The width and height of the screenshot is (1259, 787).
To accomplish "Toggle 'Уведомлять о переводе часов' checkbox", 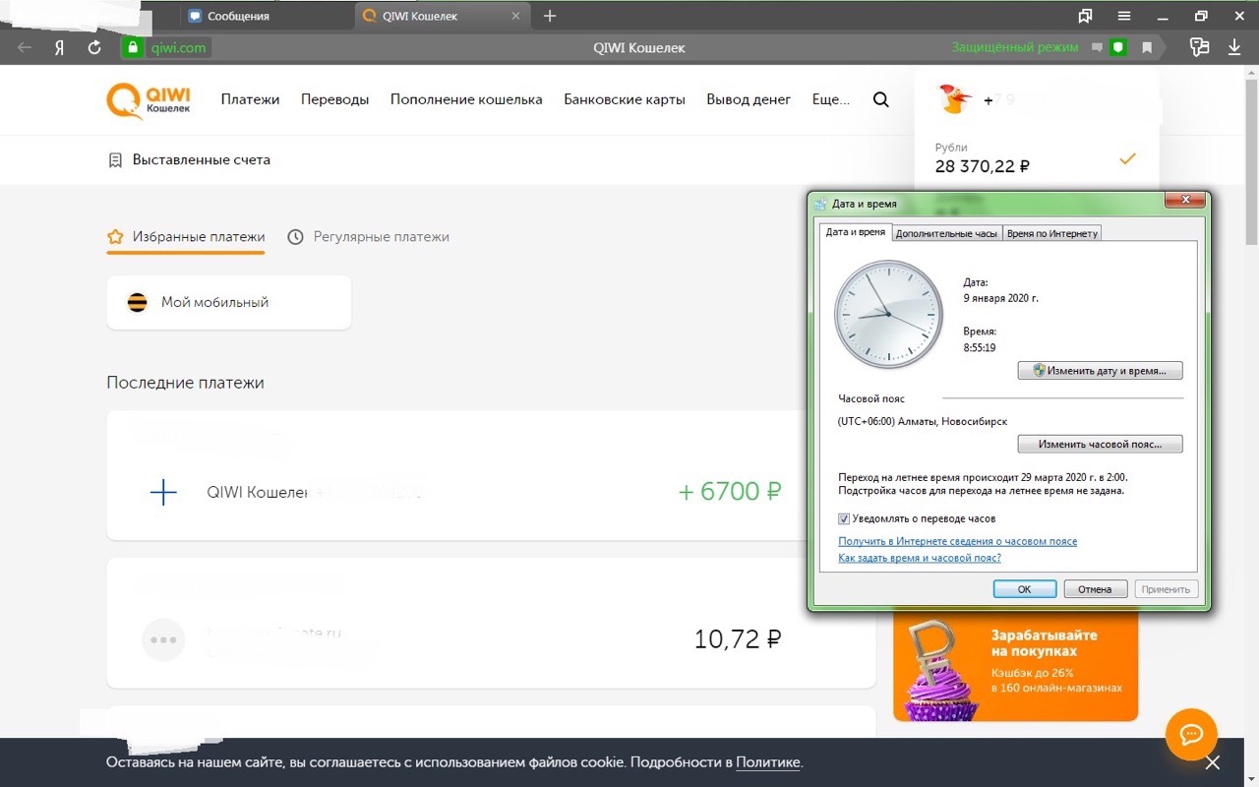I will click(844, 518).
